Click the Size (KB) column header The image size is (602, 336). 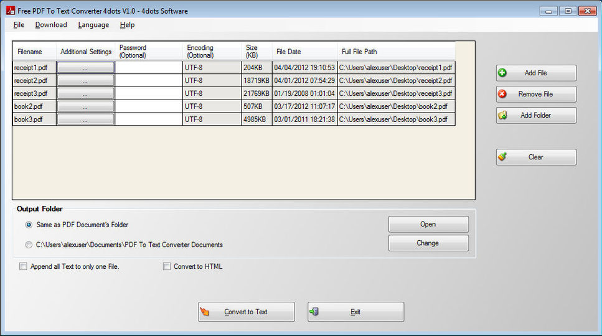(257, 52)
